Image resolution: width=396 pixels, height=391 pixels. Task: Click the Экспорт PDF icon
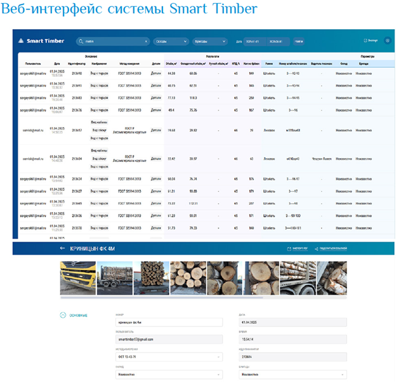click(289, 248)
